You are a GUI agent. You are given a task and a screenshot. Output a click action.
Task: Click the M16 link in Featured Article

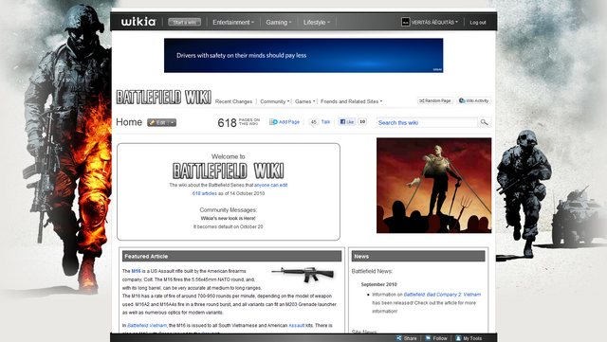coord(136,271)
